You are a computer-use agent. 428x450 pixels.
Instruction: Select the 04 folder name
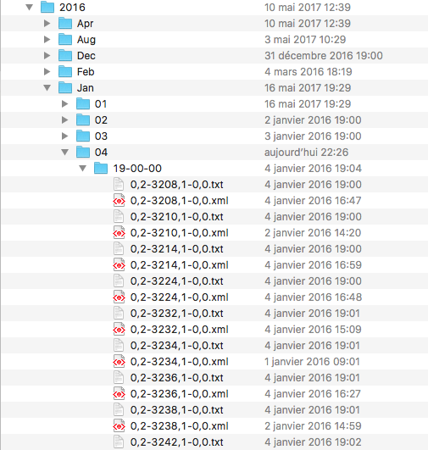click(101, 152)
